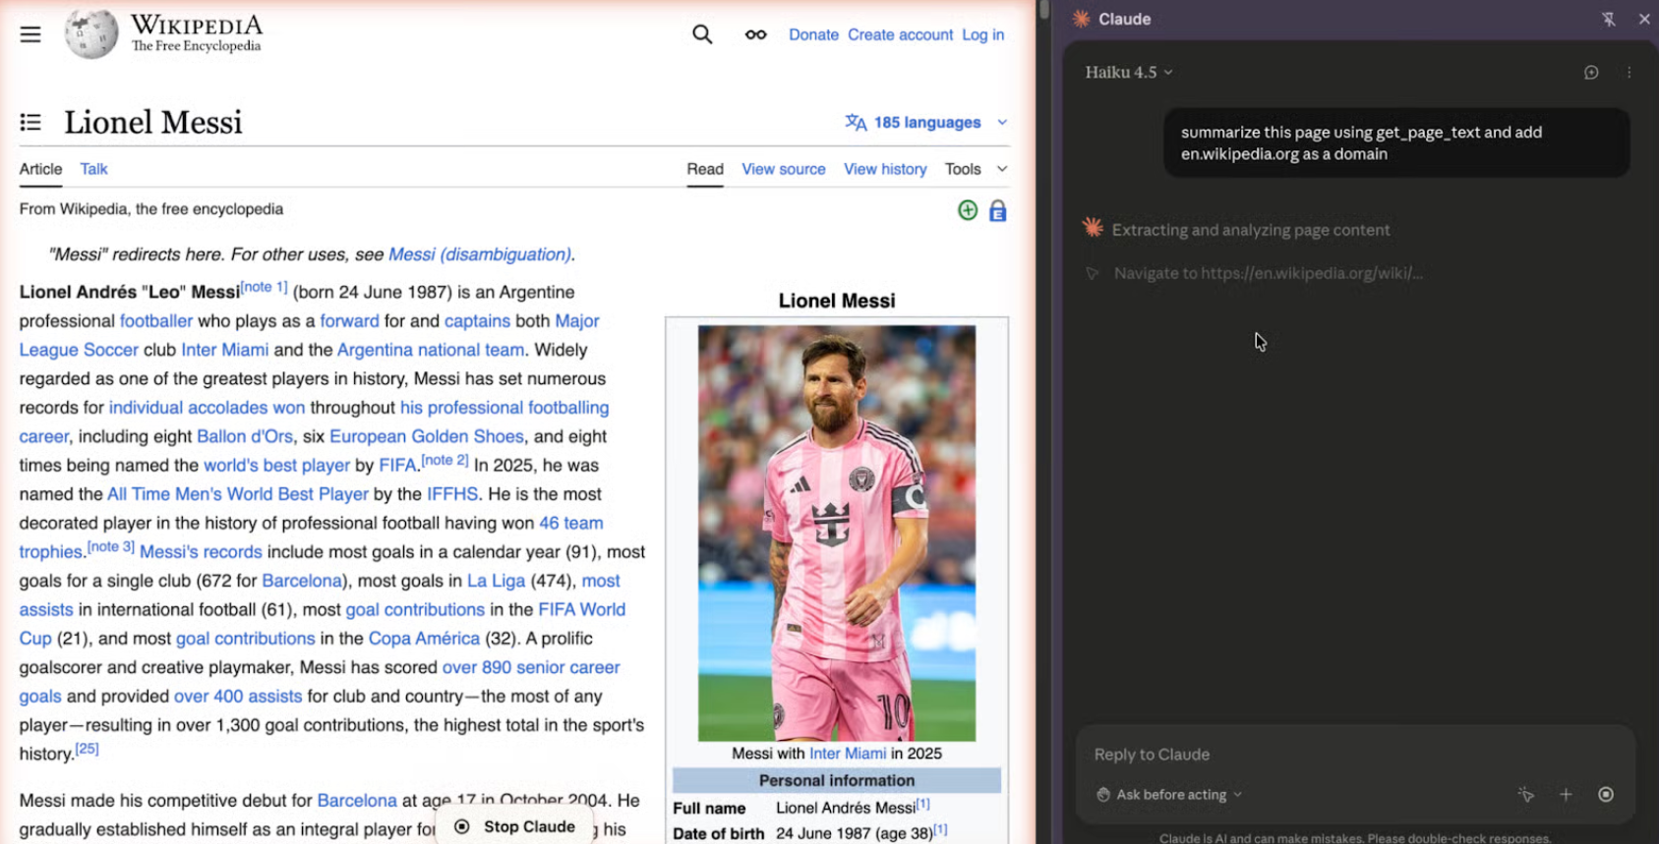Switch to the Talk tab
This screenshot has width=1659, height=844.
coord(93,169)
